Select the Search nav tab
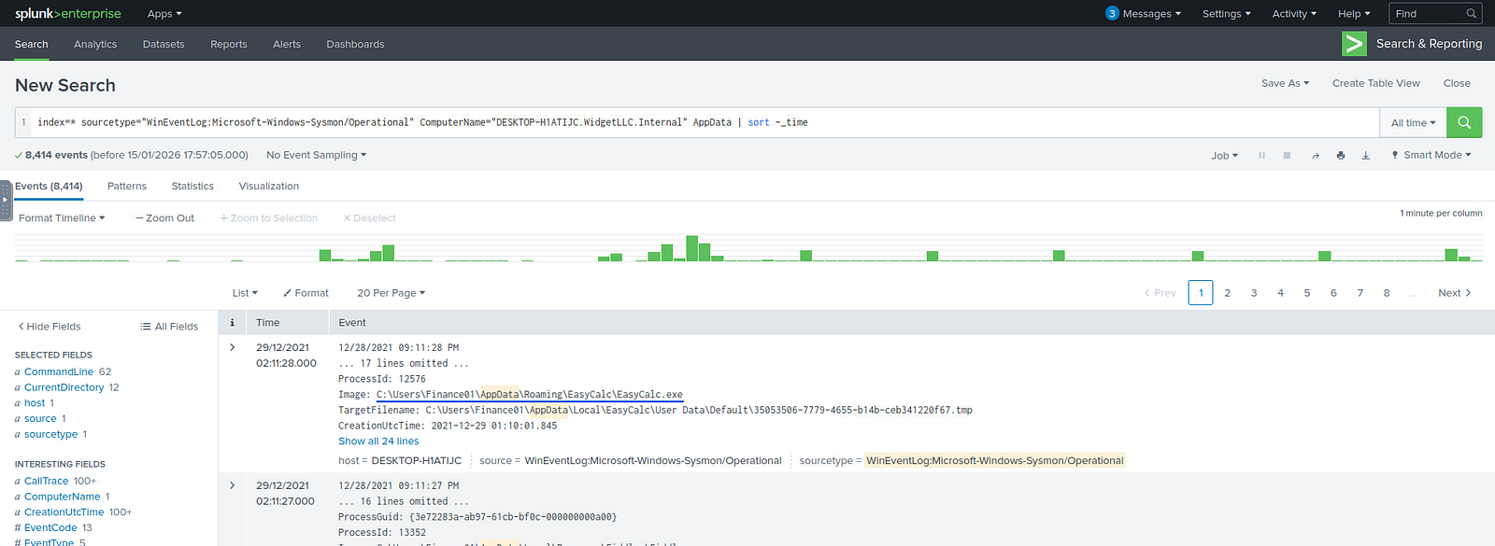Viewport: 1495px width, 546px height. (x=31, y=44)
